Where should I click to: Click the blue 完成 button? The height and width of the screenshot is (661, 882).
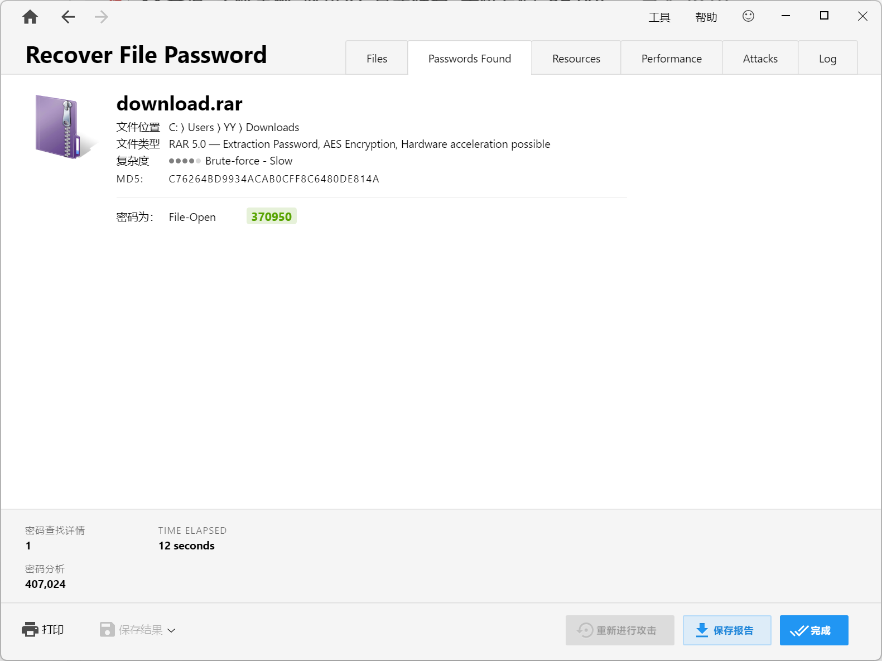coord(814,630)
